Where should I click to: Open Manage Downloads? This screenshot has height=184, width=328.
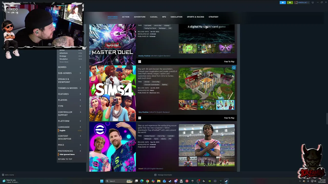(163, 175)
